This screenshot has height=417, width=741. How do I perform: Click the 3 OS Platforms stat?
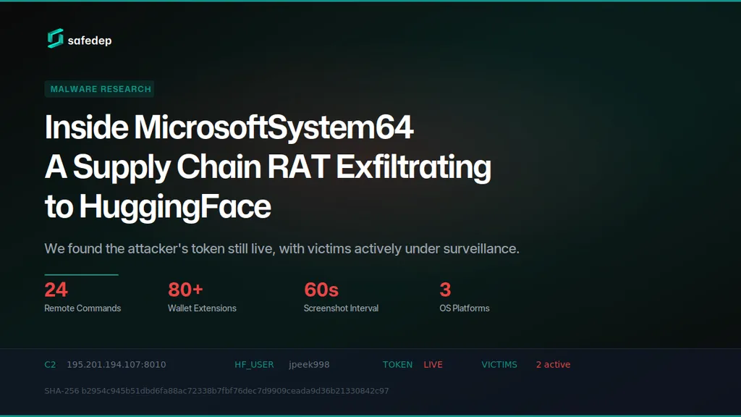465,297
